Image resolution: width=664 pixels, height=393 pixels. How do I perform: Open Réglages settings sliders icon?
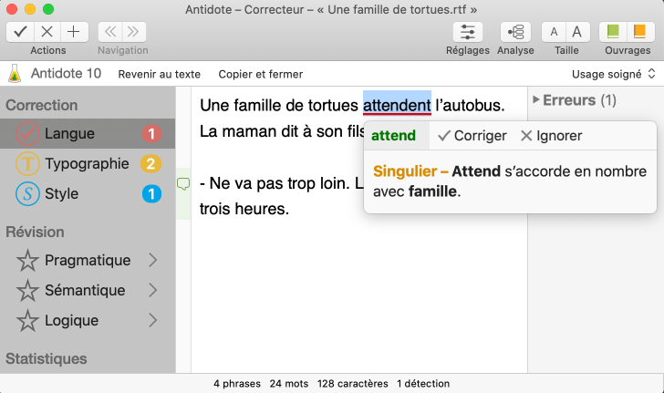[469, 32]
